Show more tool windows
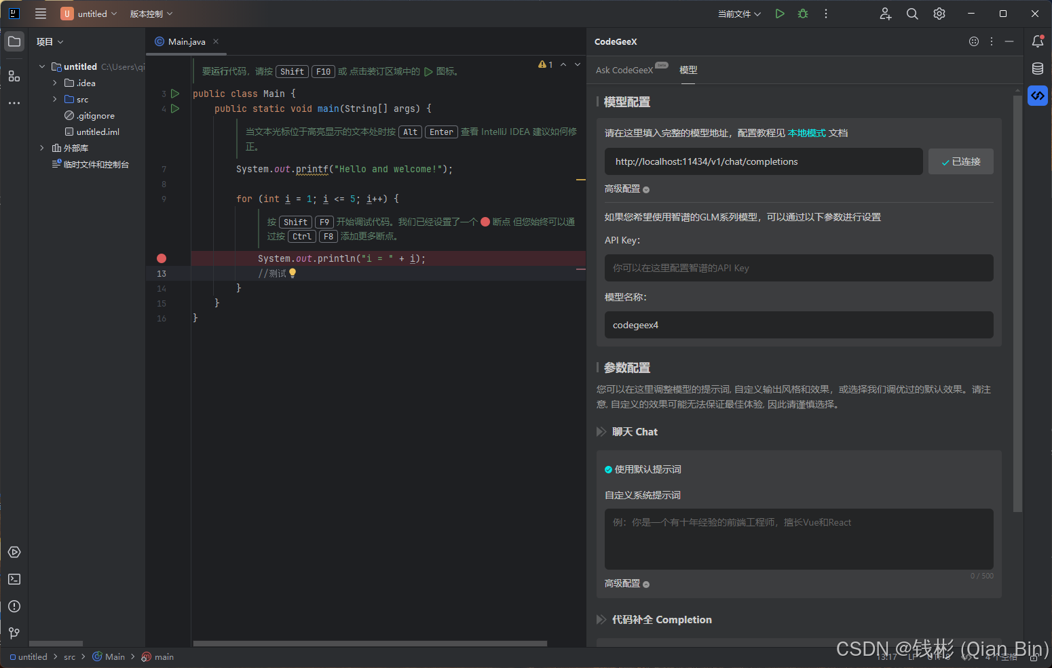1052x668 pixels. click(x=14, y=103)
